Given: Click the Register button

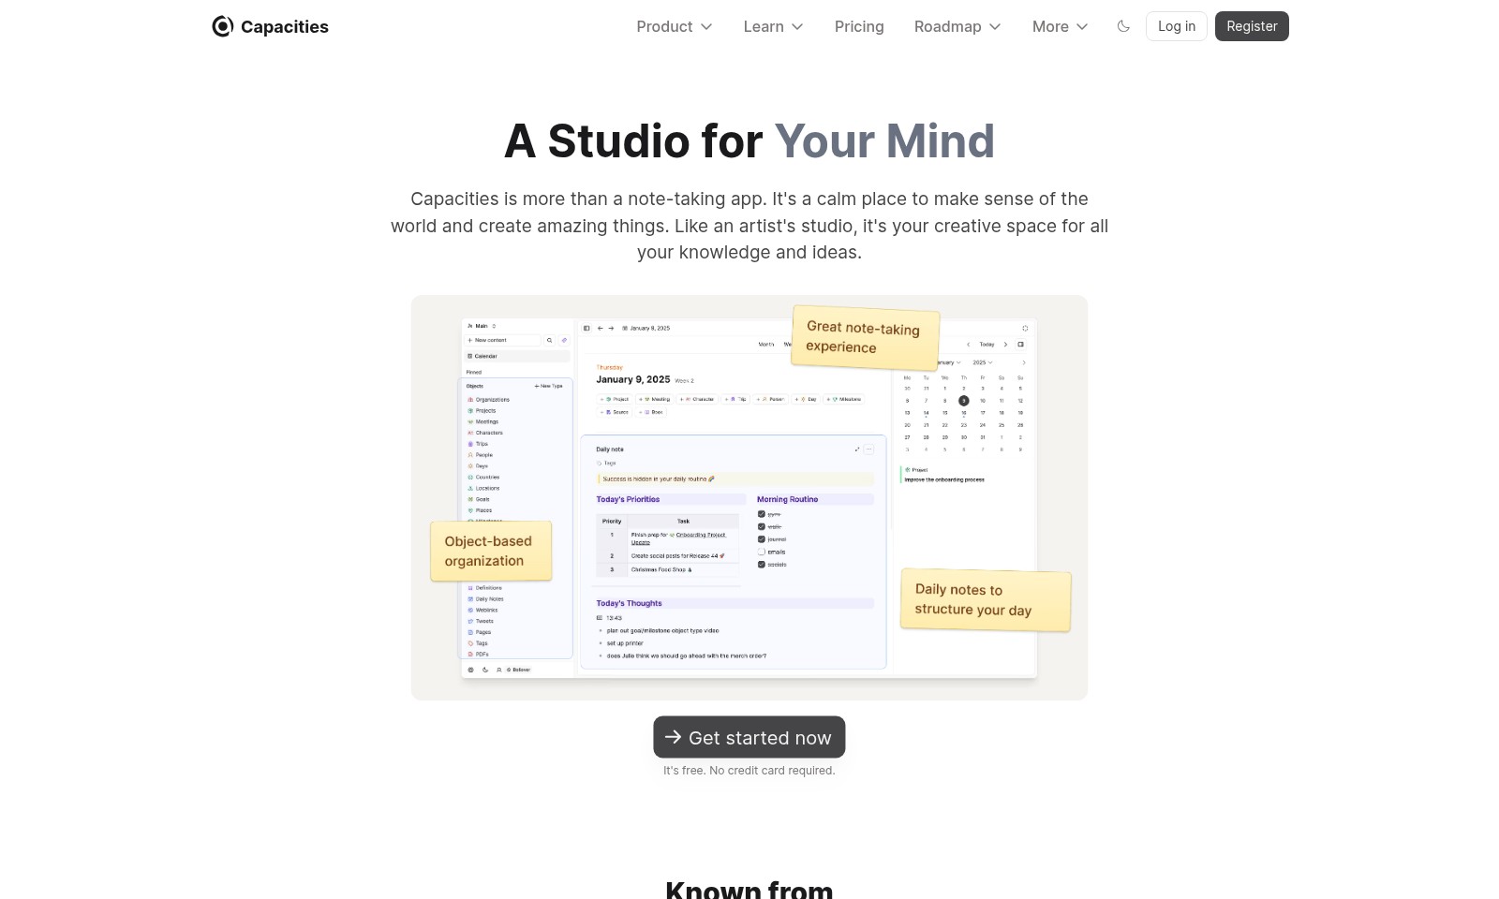Looking at the screenshot, I should tap(1252, 26).
